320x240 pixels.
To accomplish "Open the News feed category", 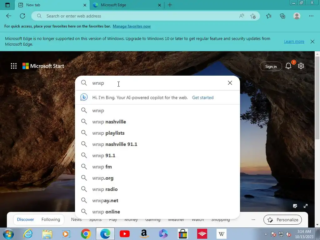I will (76, 220).
